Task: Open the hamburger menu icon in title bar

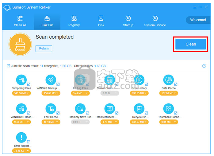Action: [x=195, y=7]
